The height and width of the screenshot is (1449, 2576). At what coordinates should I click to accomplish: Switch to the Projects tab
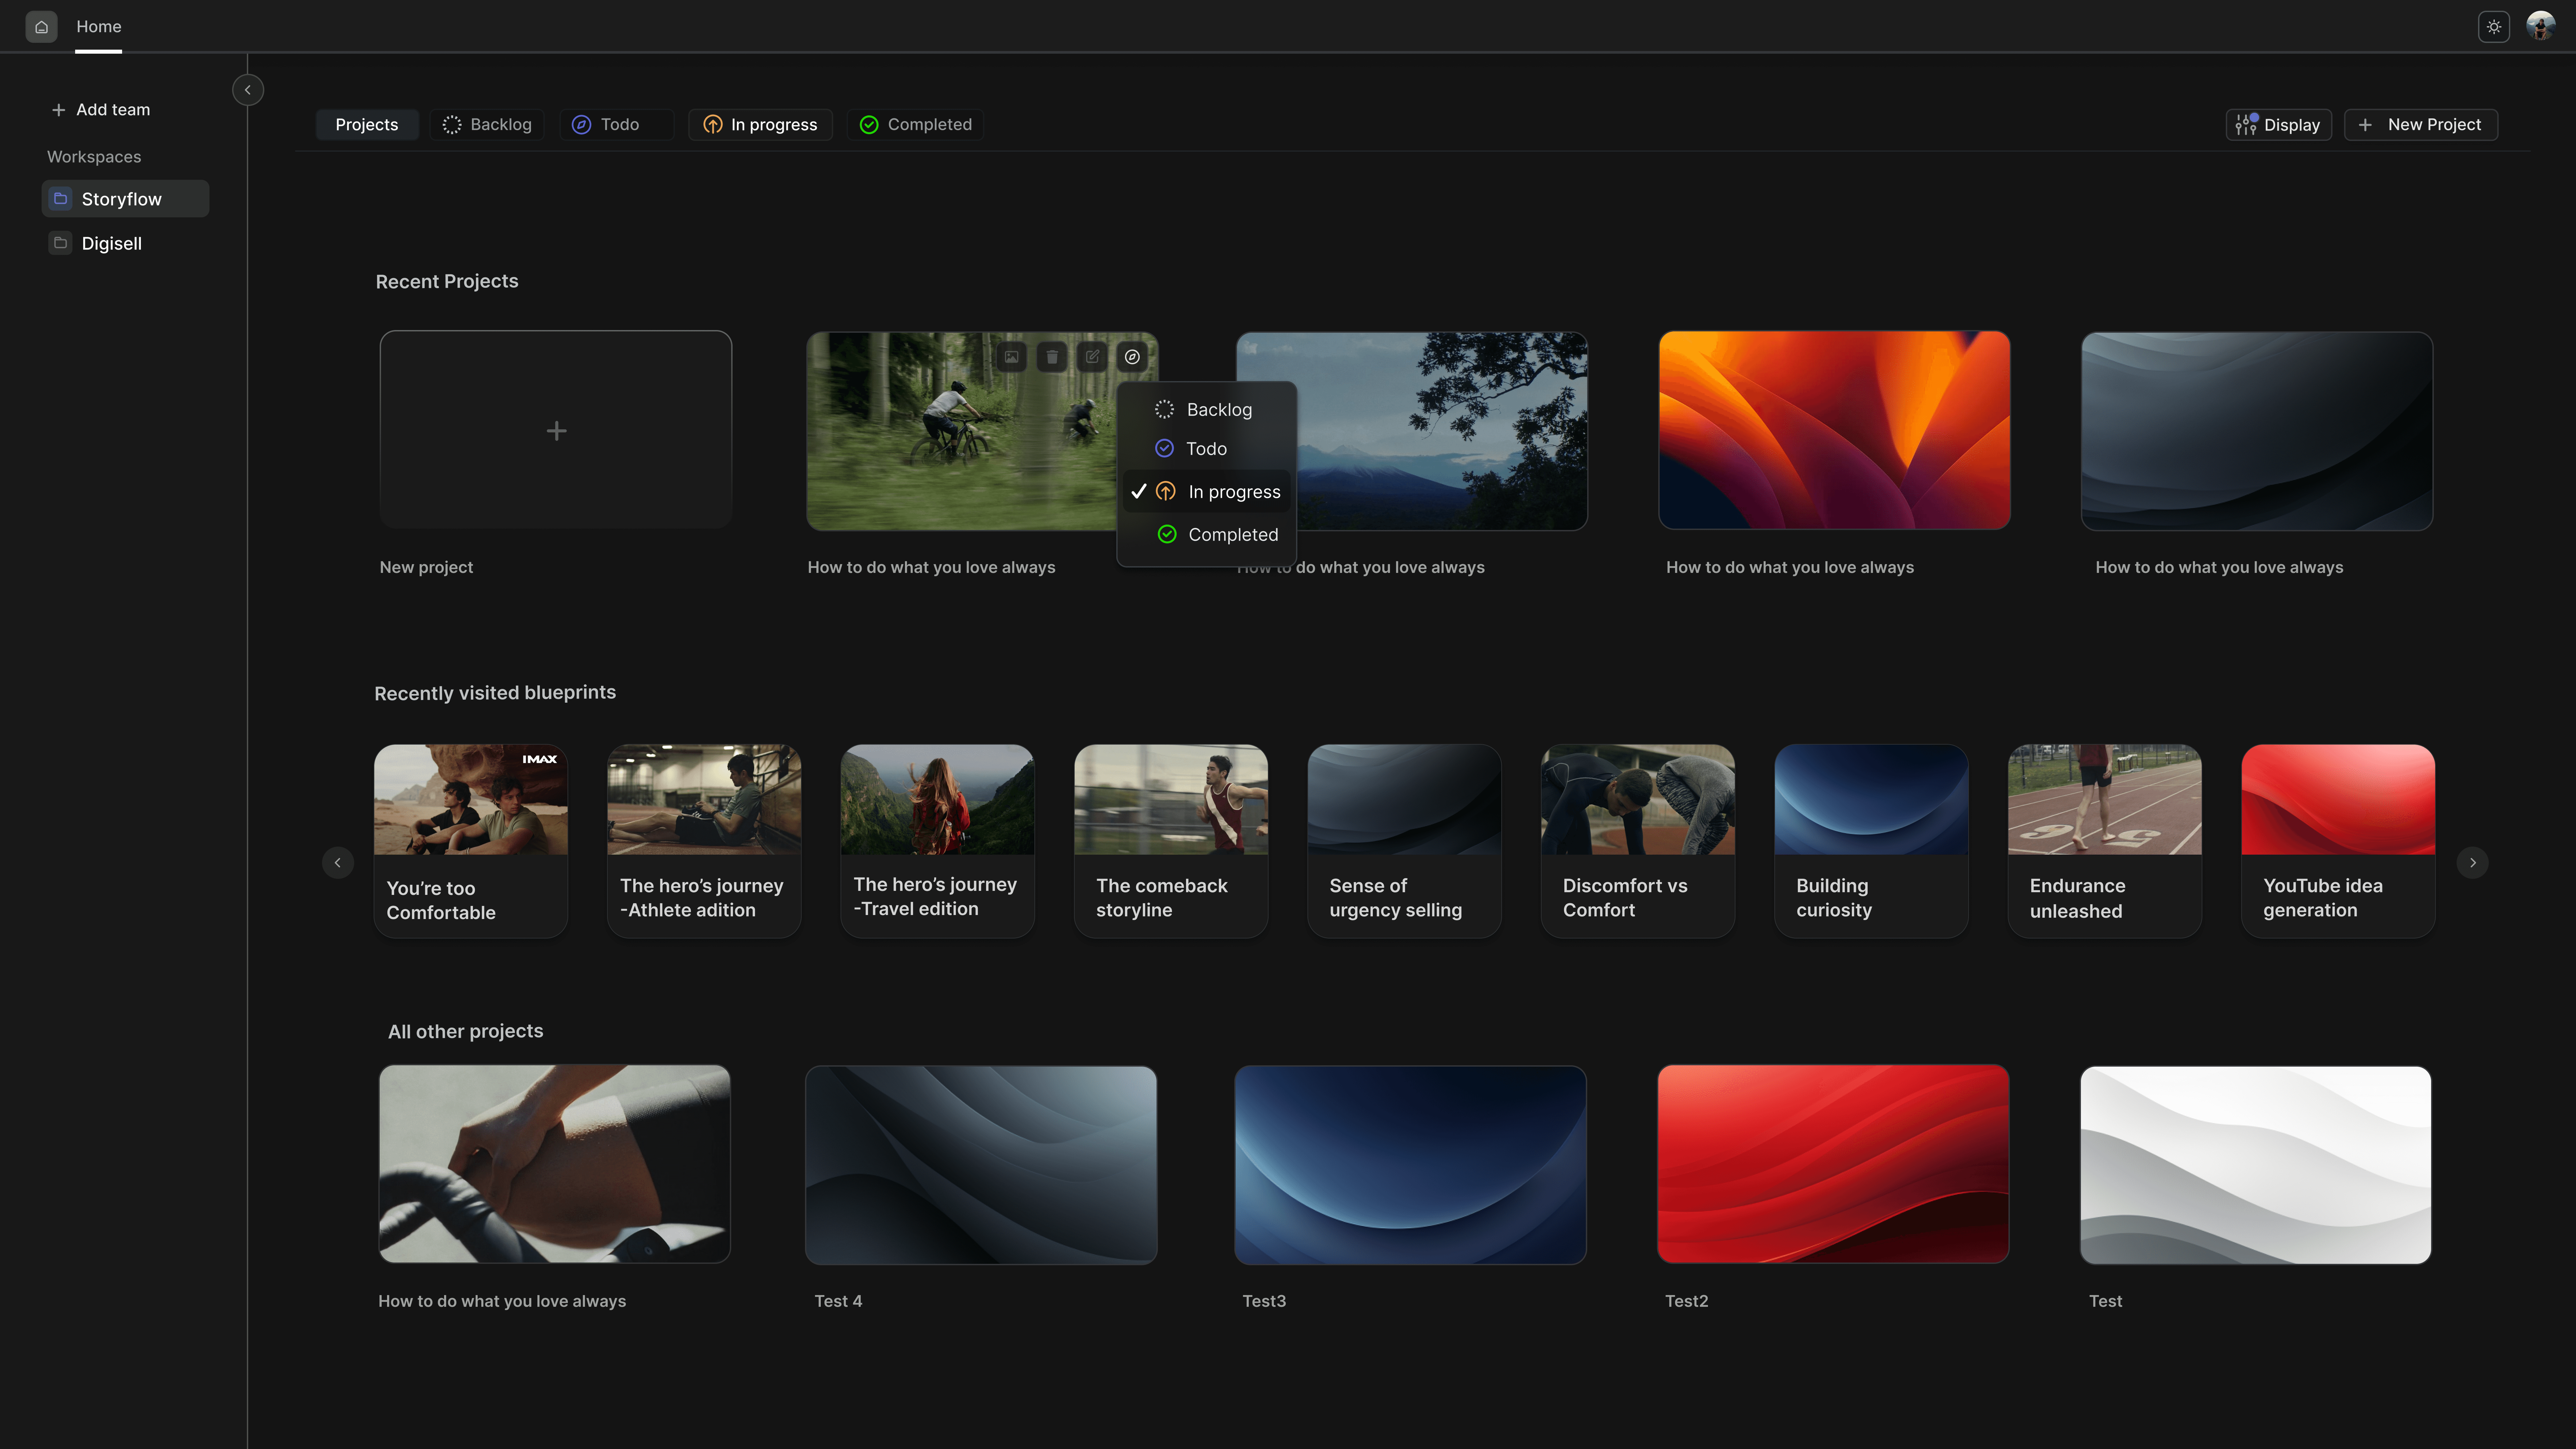(x=367, y=125)
